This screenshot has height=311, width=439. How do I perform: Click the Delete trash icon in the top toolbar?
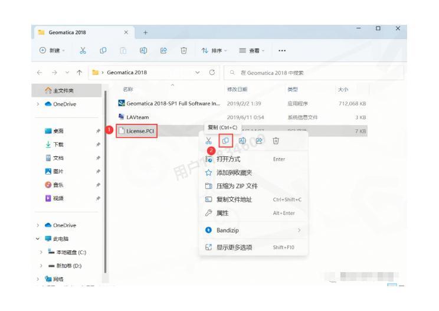184,51
